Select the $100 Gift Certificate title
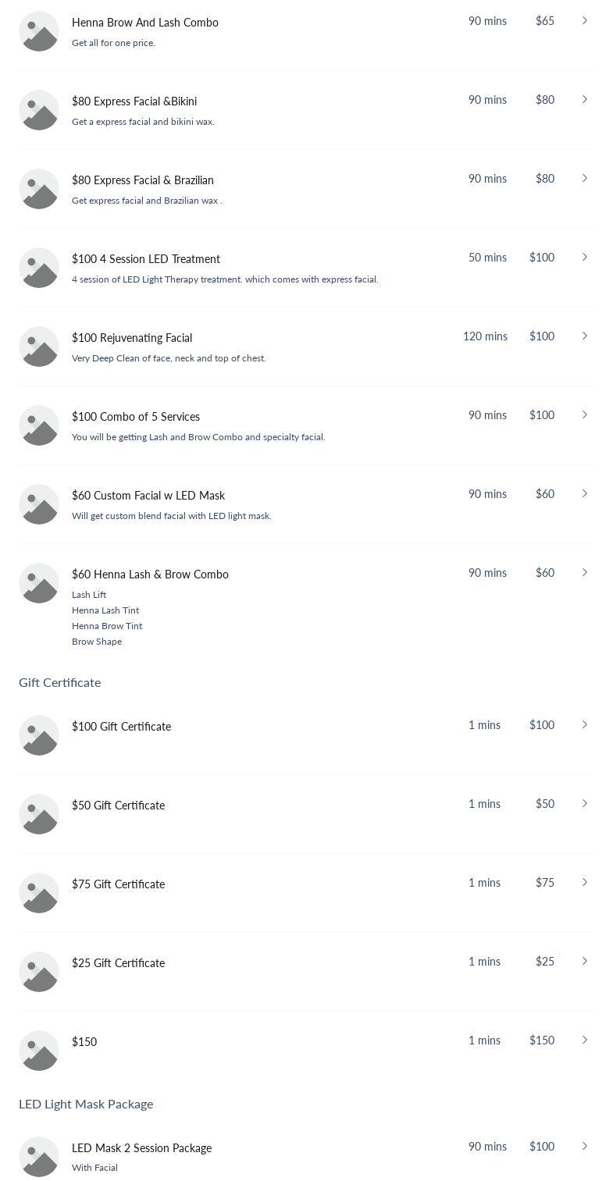 (x=121, y=727)
